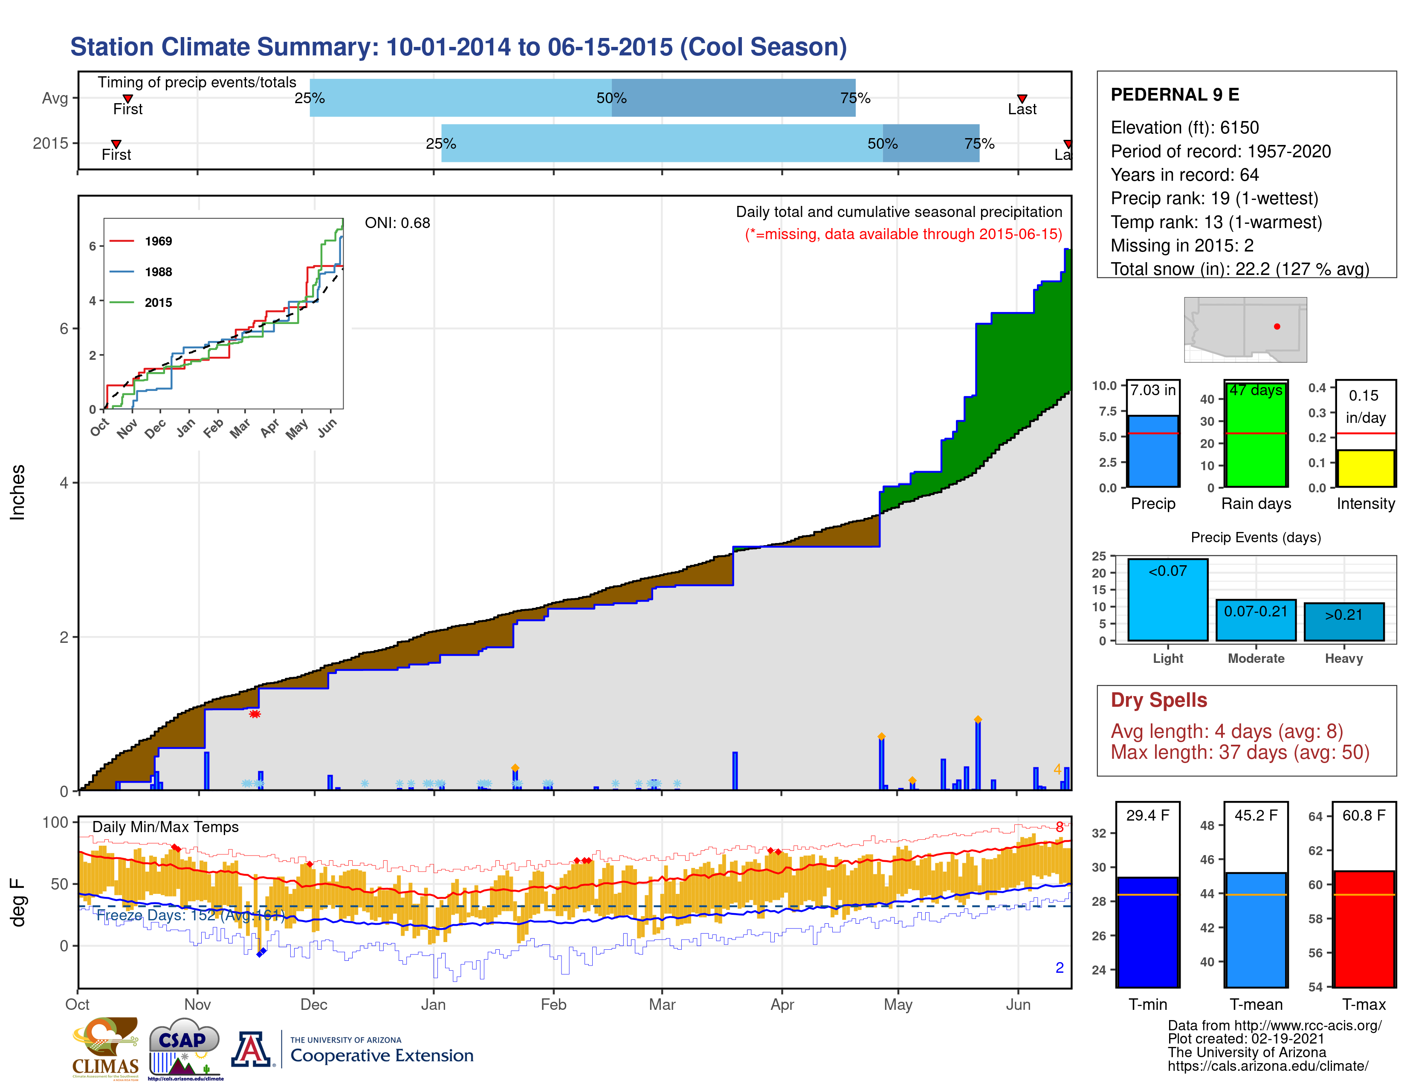The height and width of the screenshot is (1087, 1407).
Task: Click the blue T-min 29.4 F bar
Action: pos(1148,932)
